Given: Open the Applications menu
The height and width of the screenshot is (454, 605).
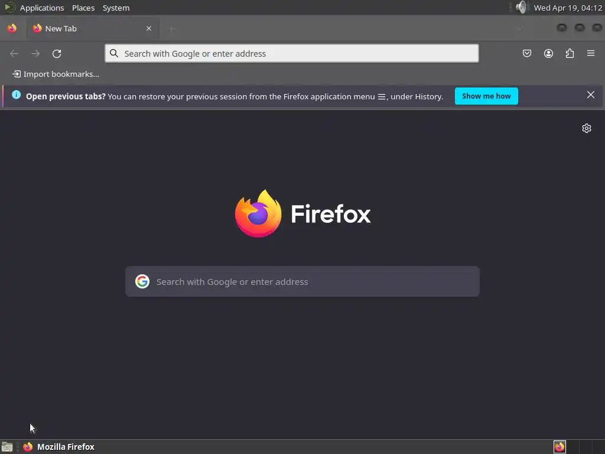Looking at the screenshot, I should coord(42,8).
